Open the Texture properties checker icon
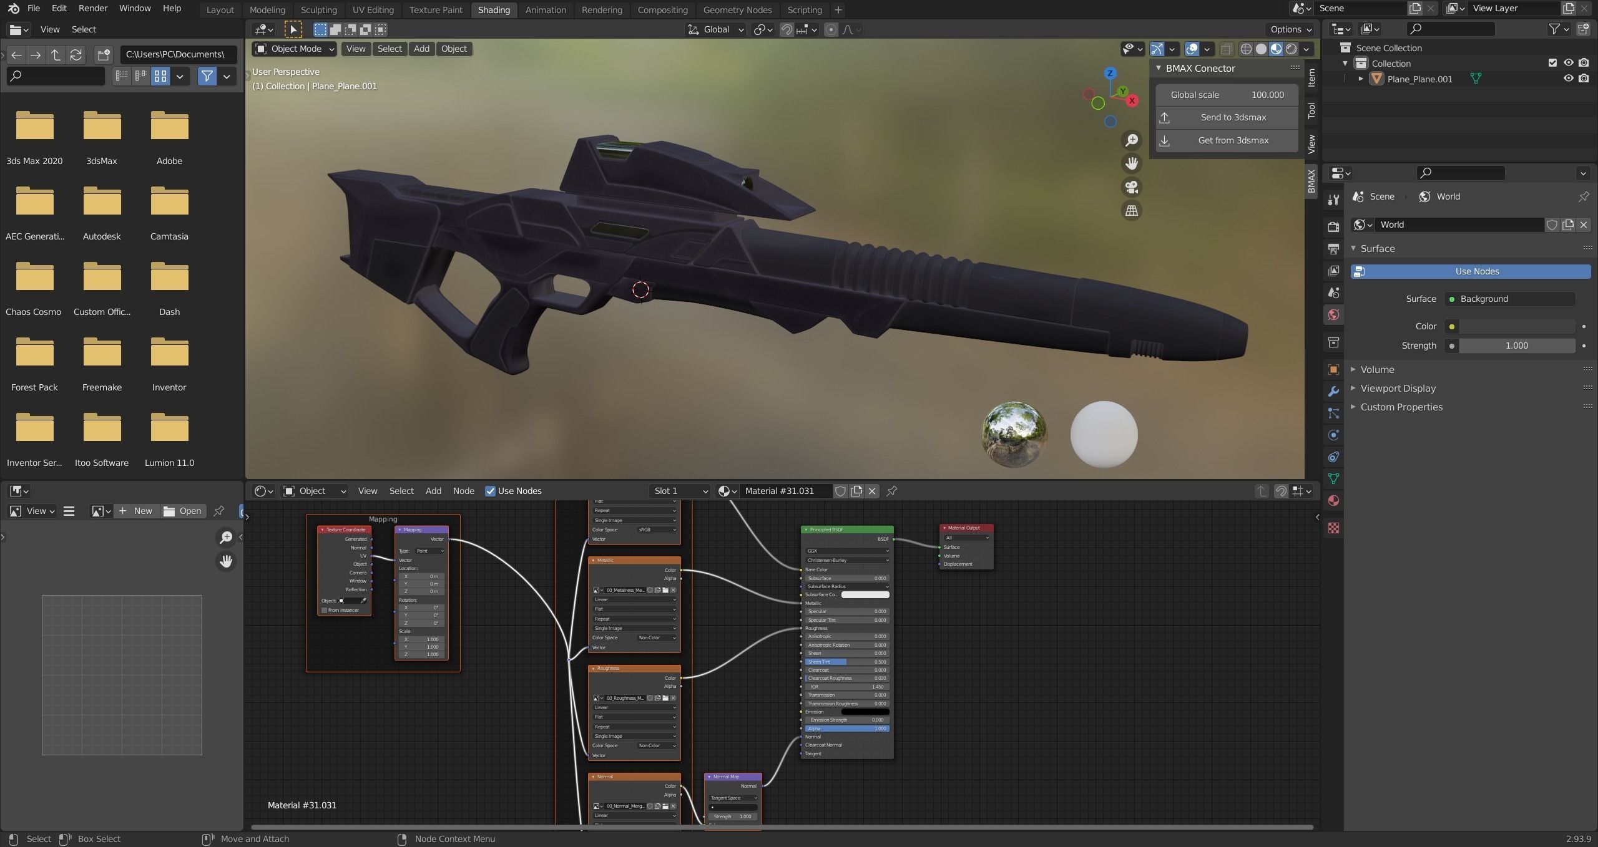The width and height of the screenshot is (1598, 847). click(1333, 528)
